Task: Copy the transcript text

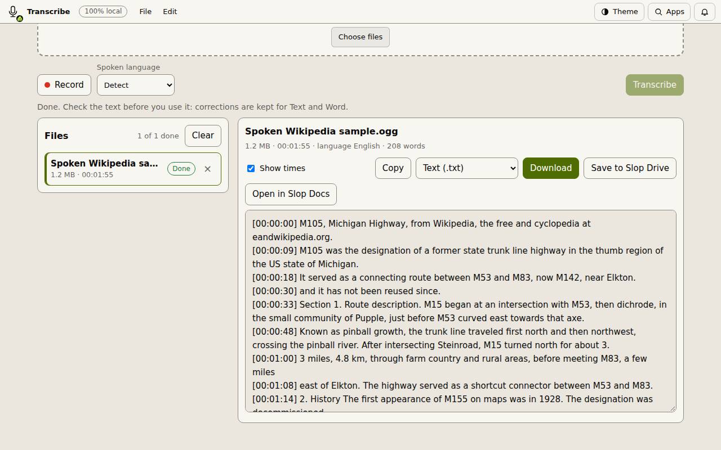Action: pos(393,168)
